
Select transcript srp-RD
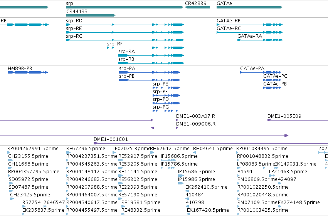click(125, 25)
